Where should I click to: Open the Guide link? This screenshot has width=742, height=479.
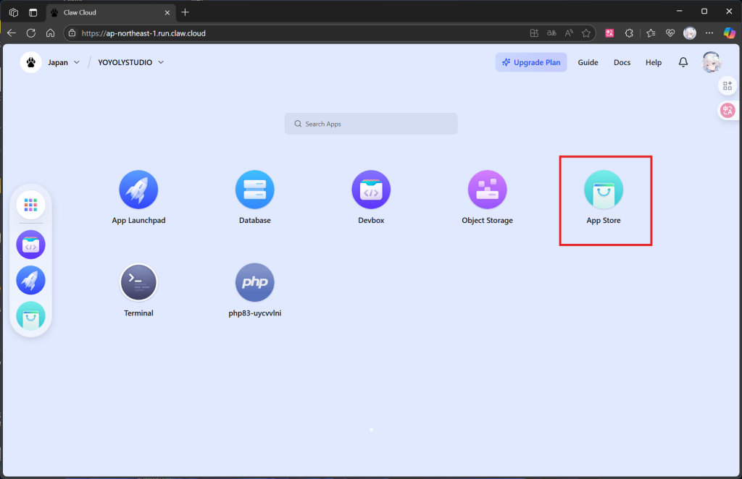tap(588, 62)
